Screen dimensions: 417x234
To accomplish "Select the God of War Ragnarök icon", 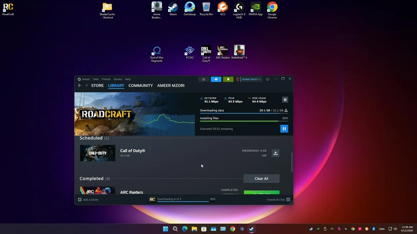I will pos(157,54).
